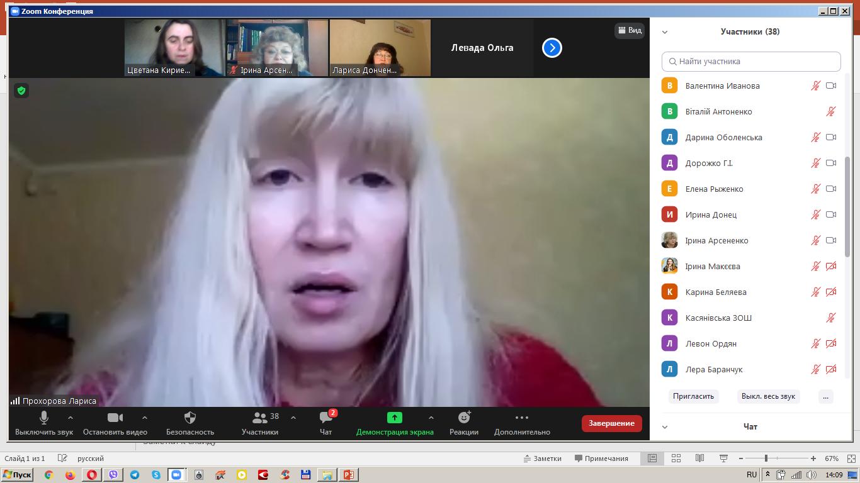The width and height of the screenshot is (860, 483).
Task: Click the Найти участника search field
Action: [751, 62]
